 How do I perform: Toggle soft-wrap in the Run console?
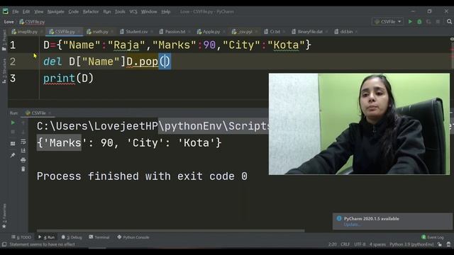[x=23, y=142]
